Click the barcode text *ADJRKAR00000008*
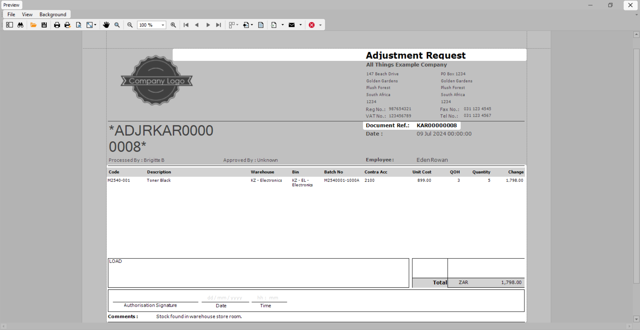This screenshot has width=640, height=330. (161, 139)
